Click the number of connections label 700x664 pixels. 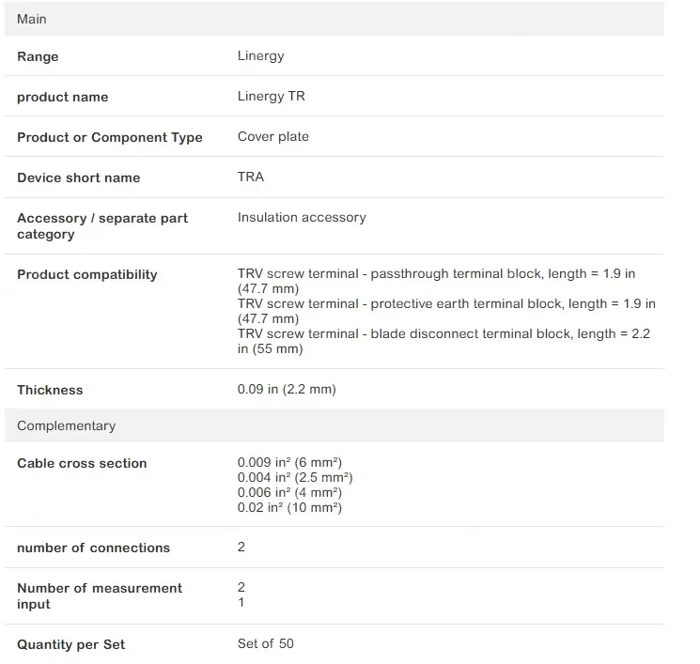[x=93, y=548]
